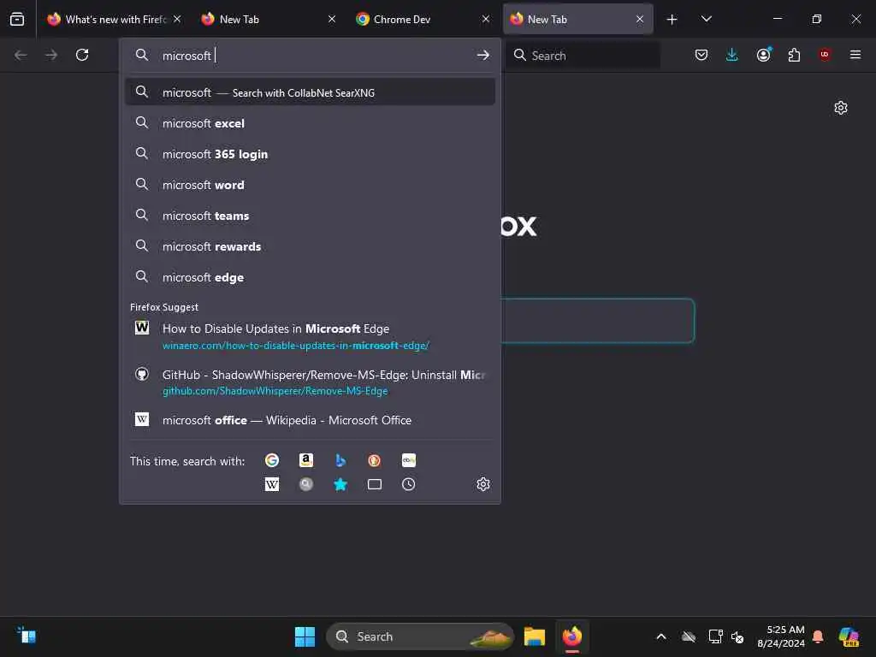Reload the current page
Image resolution: width=876 pixels, height=657 pixels.
pyautogui.click(x=82, y=55)
